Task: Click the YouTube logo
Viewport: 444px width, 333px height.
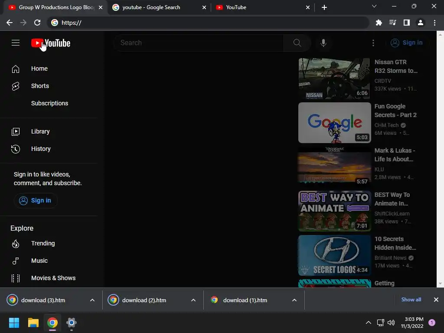Action: click(x=51, y=43)
